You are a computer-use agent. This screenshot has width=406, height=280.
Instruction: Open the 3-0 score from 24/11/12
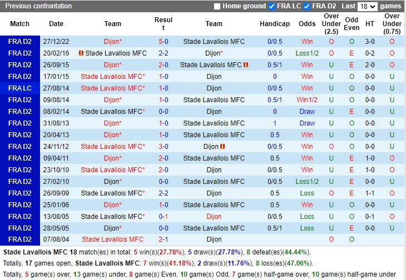coord(164,147)
